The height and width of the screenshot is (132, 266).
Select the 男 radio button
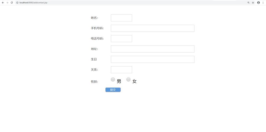[x=113, y=79]
